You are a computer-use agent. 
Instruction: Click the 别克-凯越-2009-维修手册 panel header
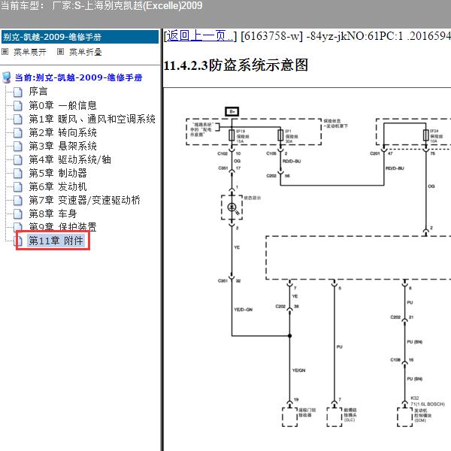[80, 37]
